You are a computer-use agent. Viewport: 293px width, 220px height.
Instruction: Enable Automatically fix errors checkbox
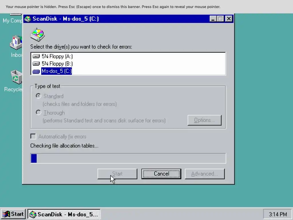click(x=33, y=136)
